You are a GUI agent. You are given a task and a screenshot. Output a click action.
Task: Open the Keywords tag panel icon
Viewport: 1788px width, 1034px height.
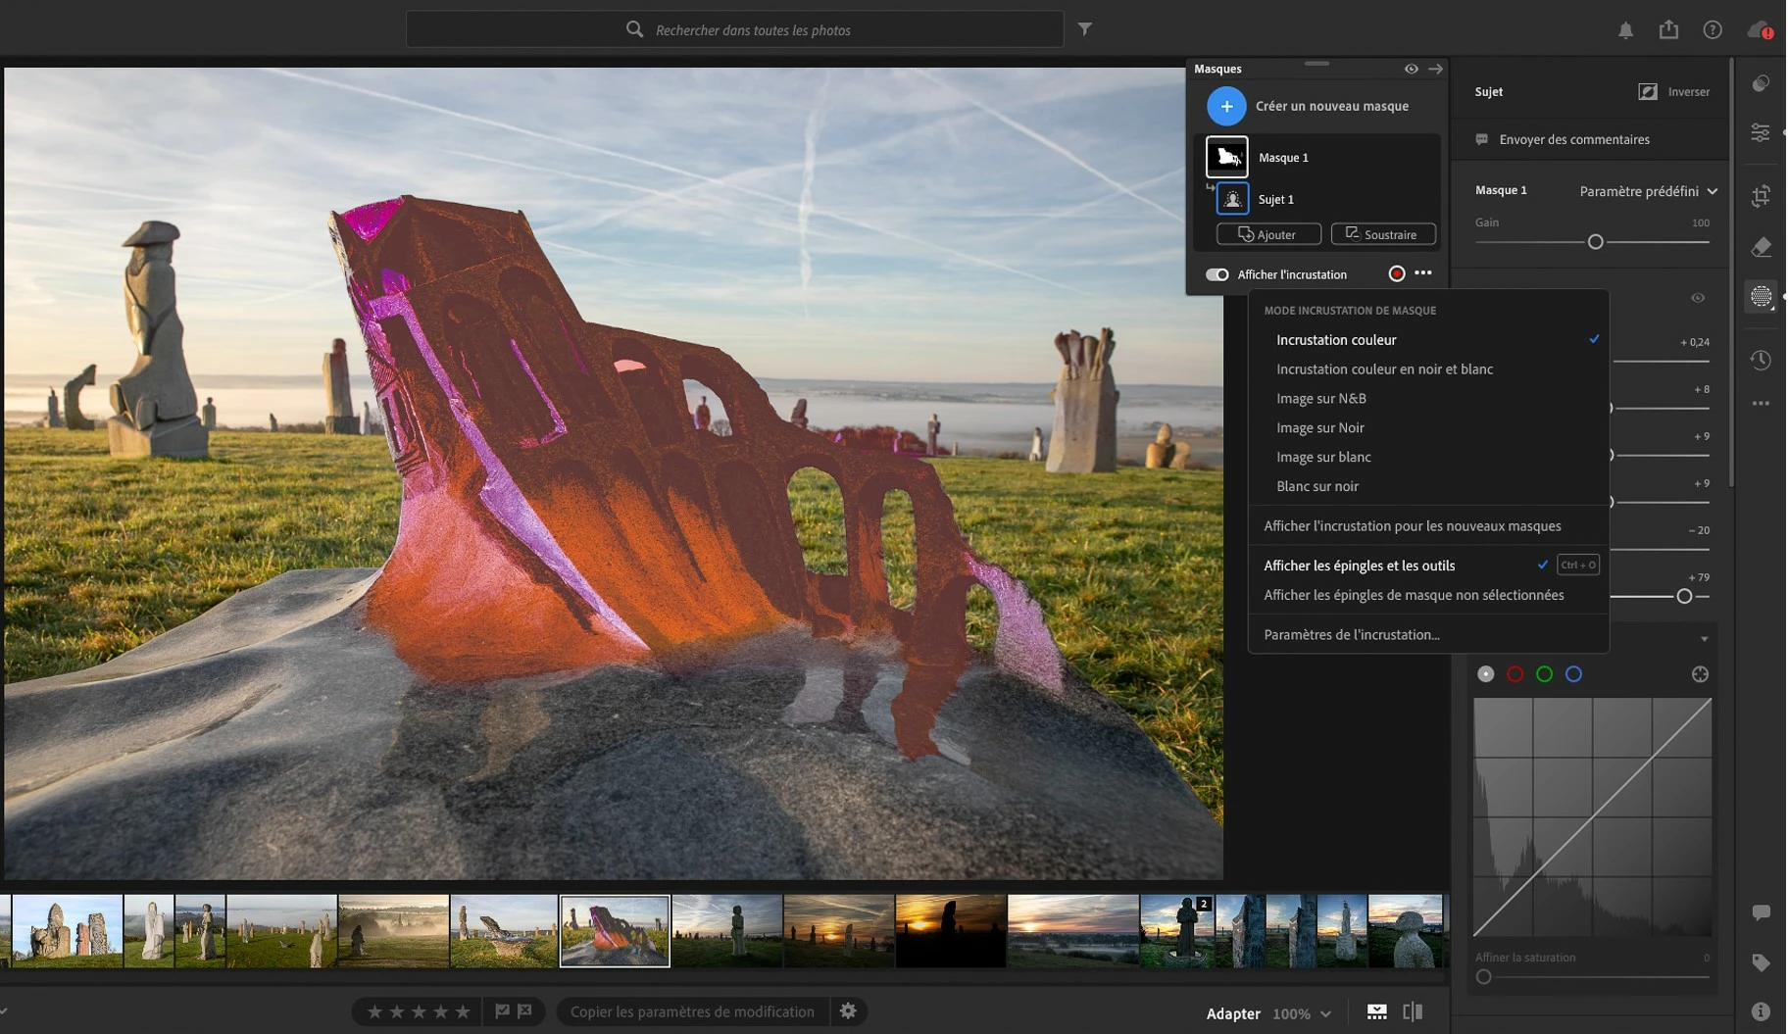click(1762, 962)
